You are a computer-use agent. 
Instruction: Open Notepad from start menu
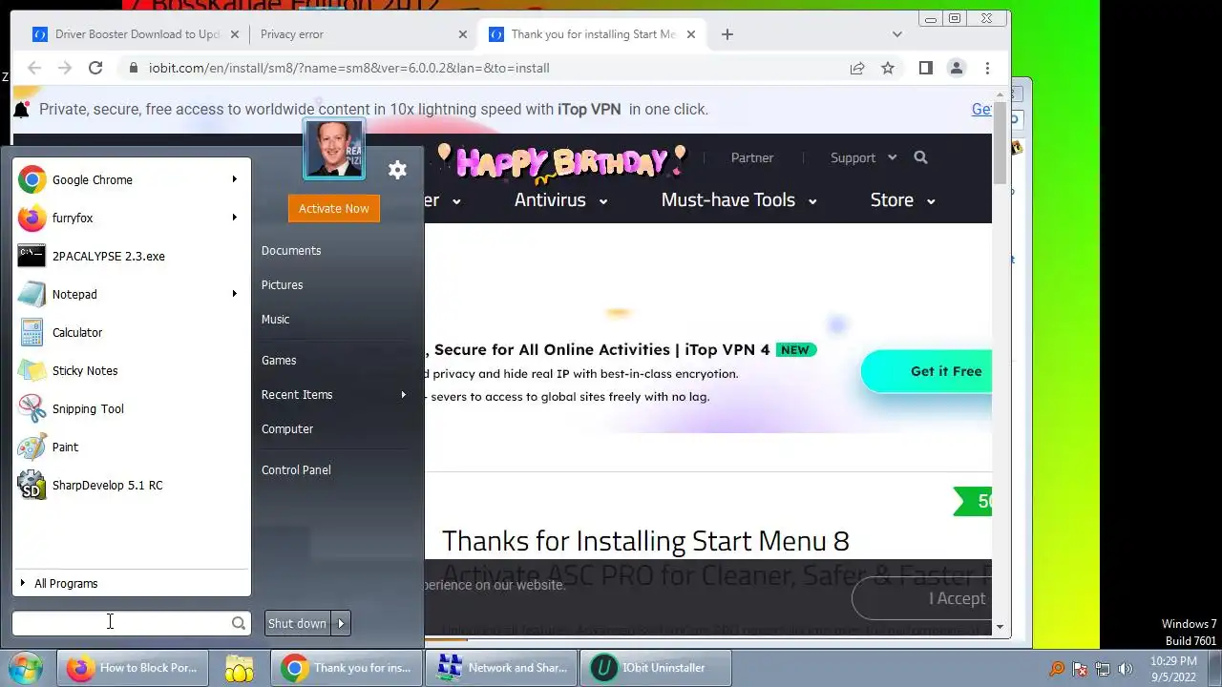coord(131,294)
